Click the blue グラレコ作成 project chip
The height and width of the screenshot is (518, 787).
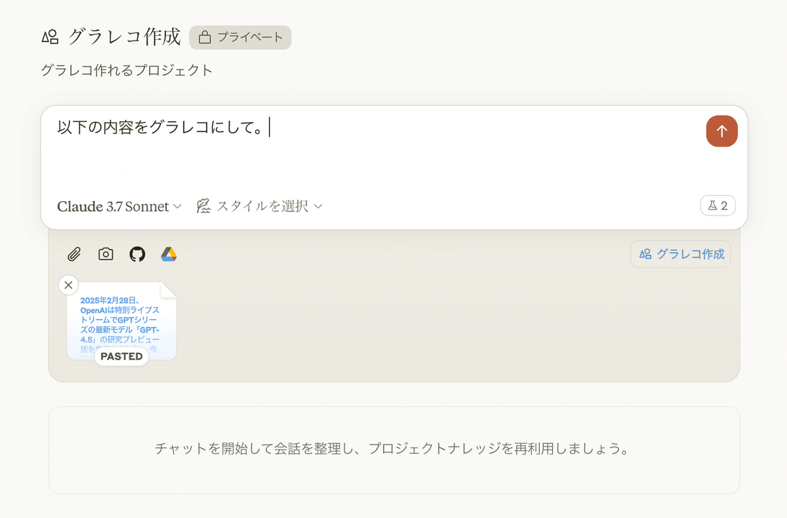(x=680, y=254)
